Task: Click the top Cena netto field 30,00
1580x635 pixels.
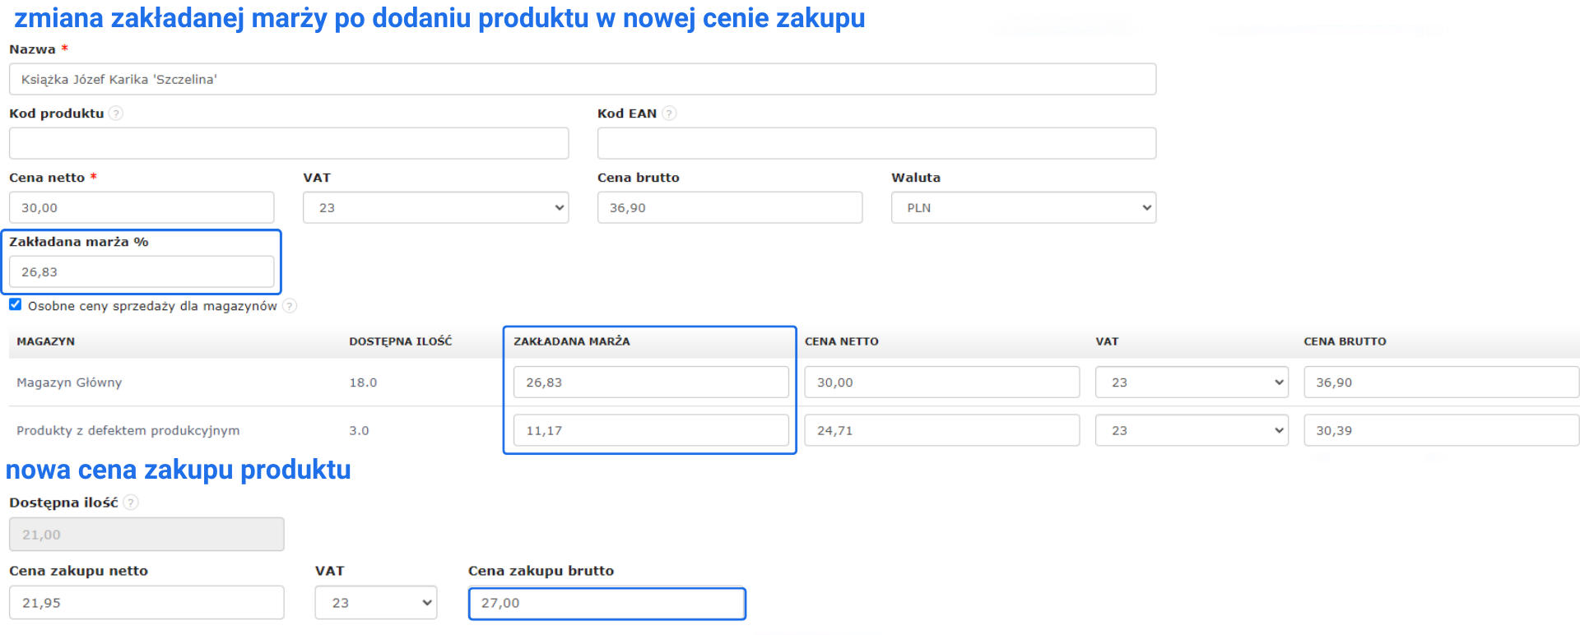Action: (142, 207)
